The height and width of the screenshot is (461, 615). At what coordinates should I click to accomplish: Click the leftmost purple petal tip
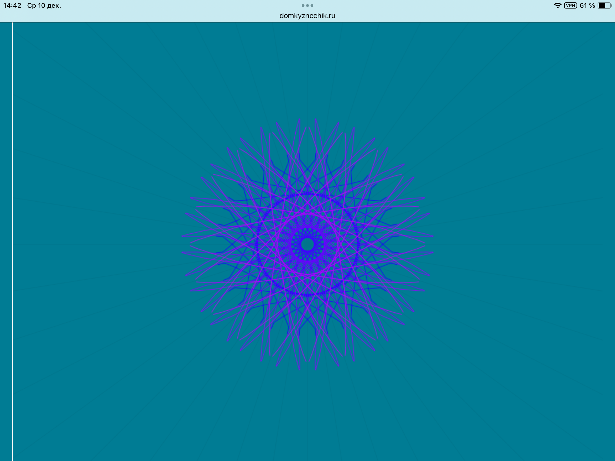click(x=183, y=236)
